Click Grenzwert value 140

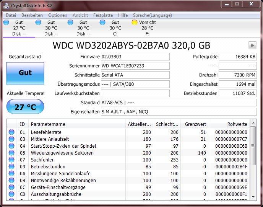202,153
